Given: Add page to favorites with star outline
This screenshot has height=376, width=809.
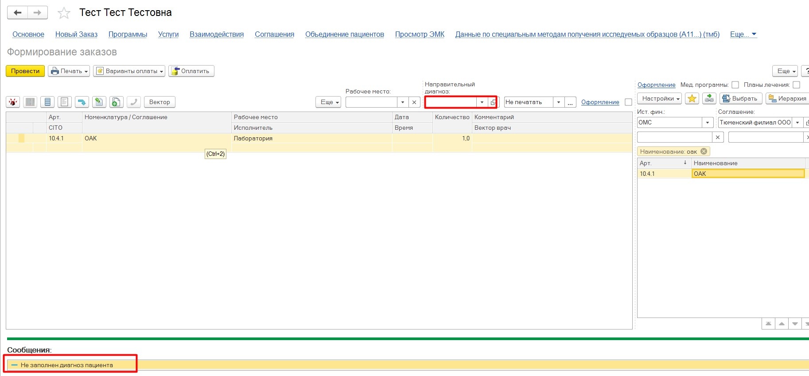Looking at the screenshot, I should click(64, 13).
